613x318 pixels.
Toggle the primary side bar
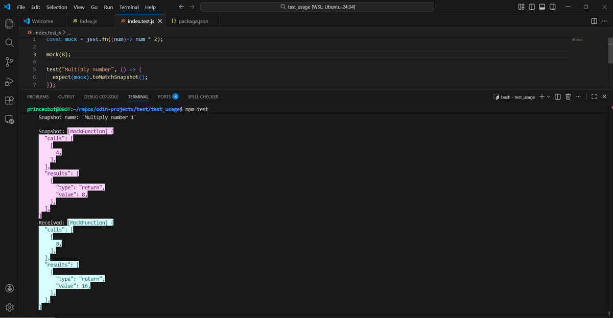532,7
